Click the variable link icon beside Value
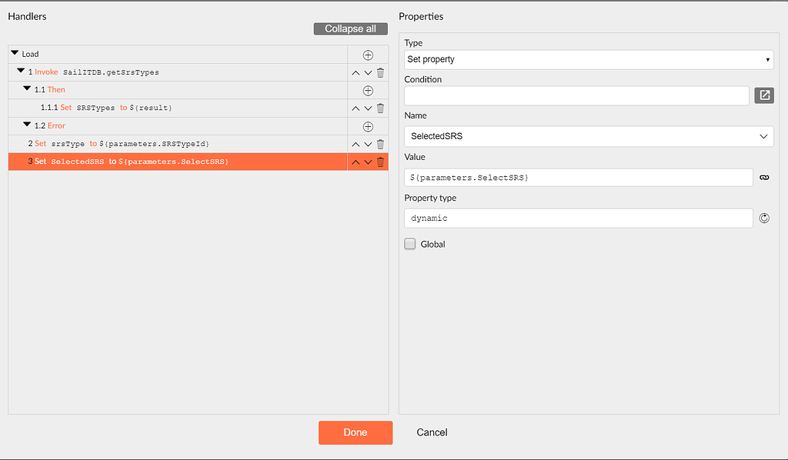 [x=764, y=177]
